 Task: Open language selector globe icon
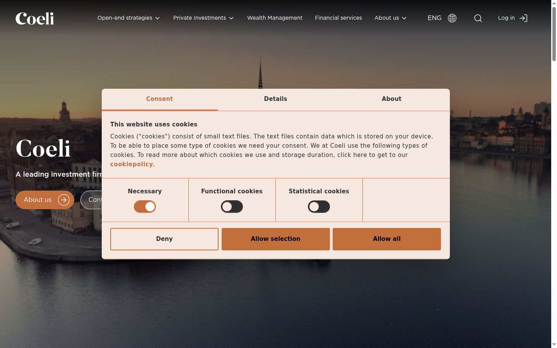[x=452, y=18]
